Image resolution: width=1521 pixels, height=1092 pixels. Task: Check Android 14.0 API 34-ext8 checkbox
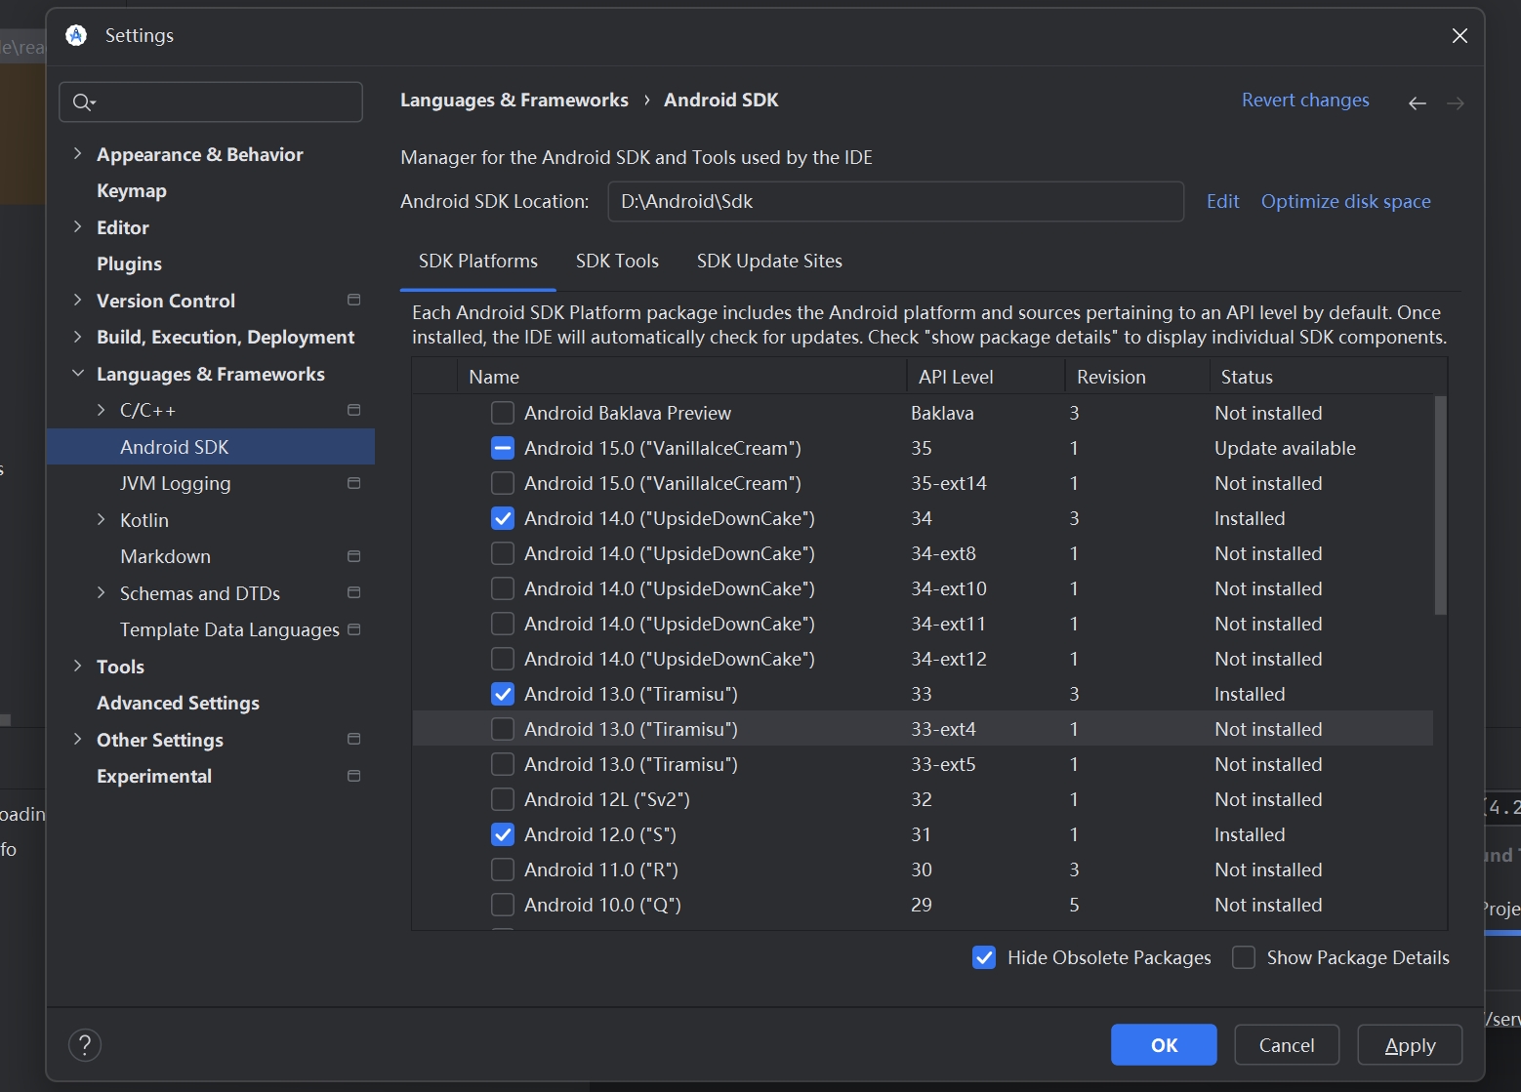[x=503, y=553]
